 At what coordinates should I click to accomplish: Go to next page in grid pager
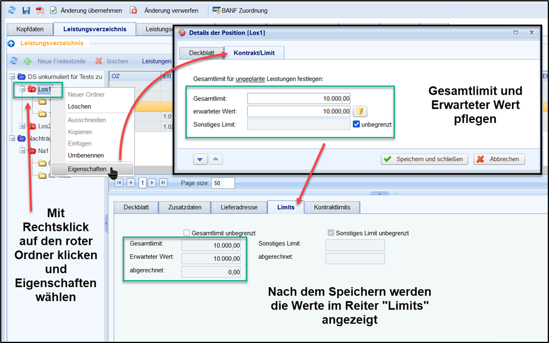[x=152, y=183]
